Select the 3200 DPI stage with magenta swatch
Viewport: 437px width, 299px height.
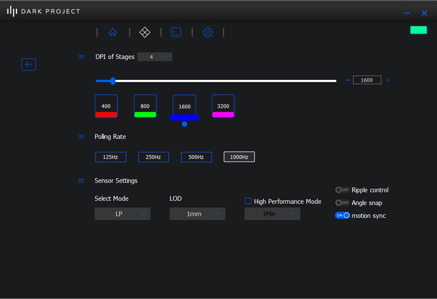coord(223,106)
